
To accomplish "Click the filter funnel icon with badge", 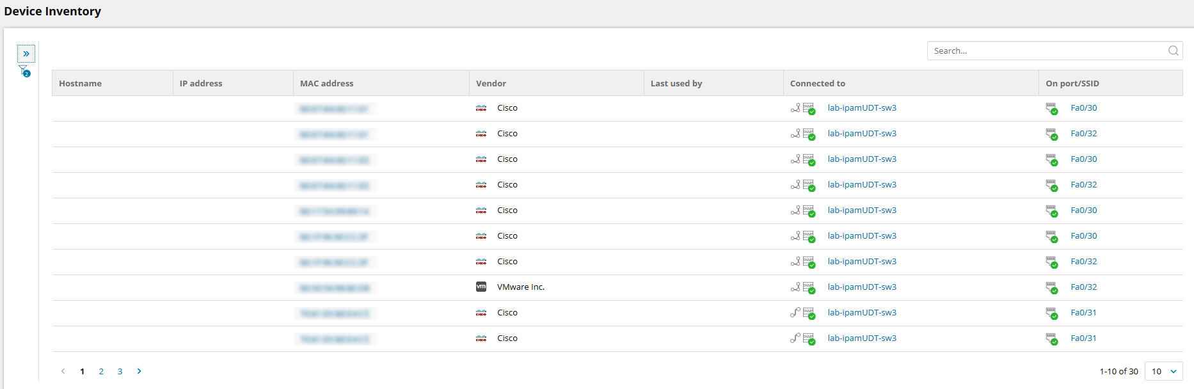I will 24,71.
